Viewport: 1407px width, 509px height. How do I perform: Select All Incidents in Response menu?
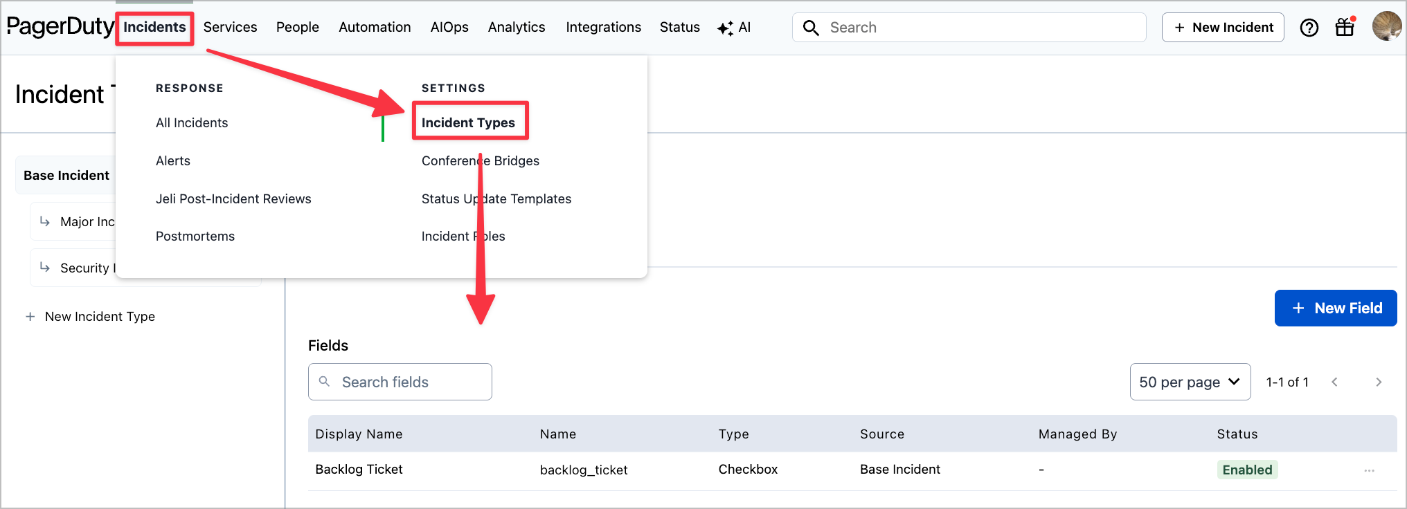192,122
